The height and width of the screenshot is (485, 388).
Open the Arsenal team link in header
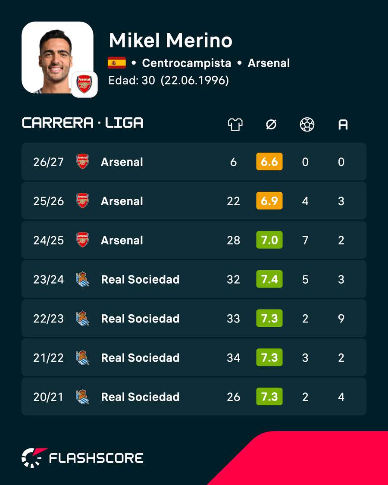tap(269, 63)
